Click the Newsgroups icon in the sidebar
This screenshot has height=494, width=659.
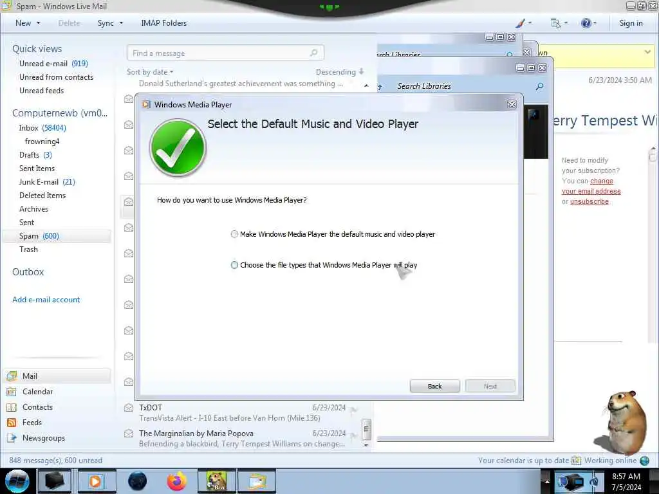coord(12,438)
